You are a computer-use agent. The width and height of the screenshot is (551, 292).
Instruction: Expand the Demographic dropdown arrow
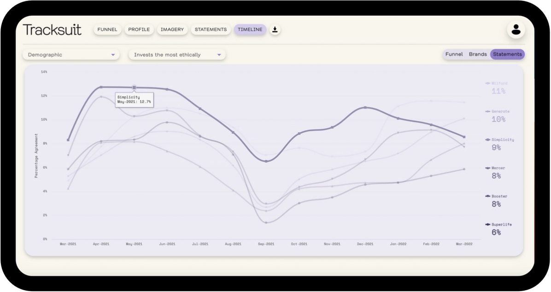click(113, 54)
